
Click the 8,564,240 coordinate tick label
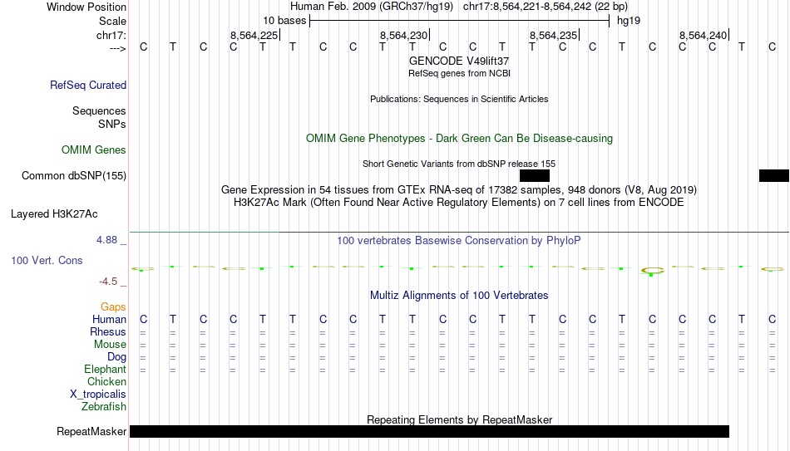click(x=703, y=35)
